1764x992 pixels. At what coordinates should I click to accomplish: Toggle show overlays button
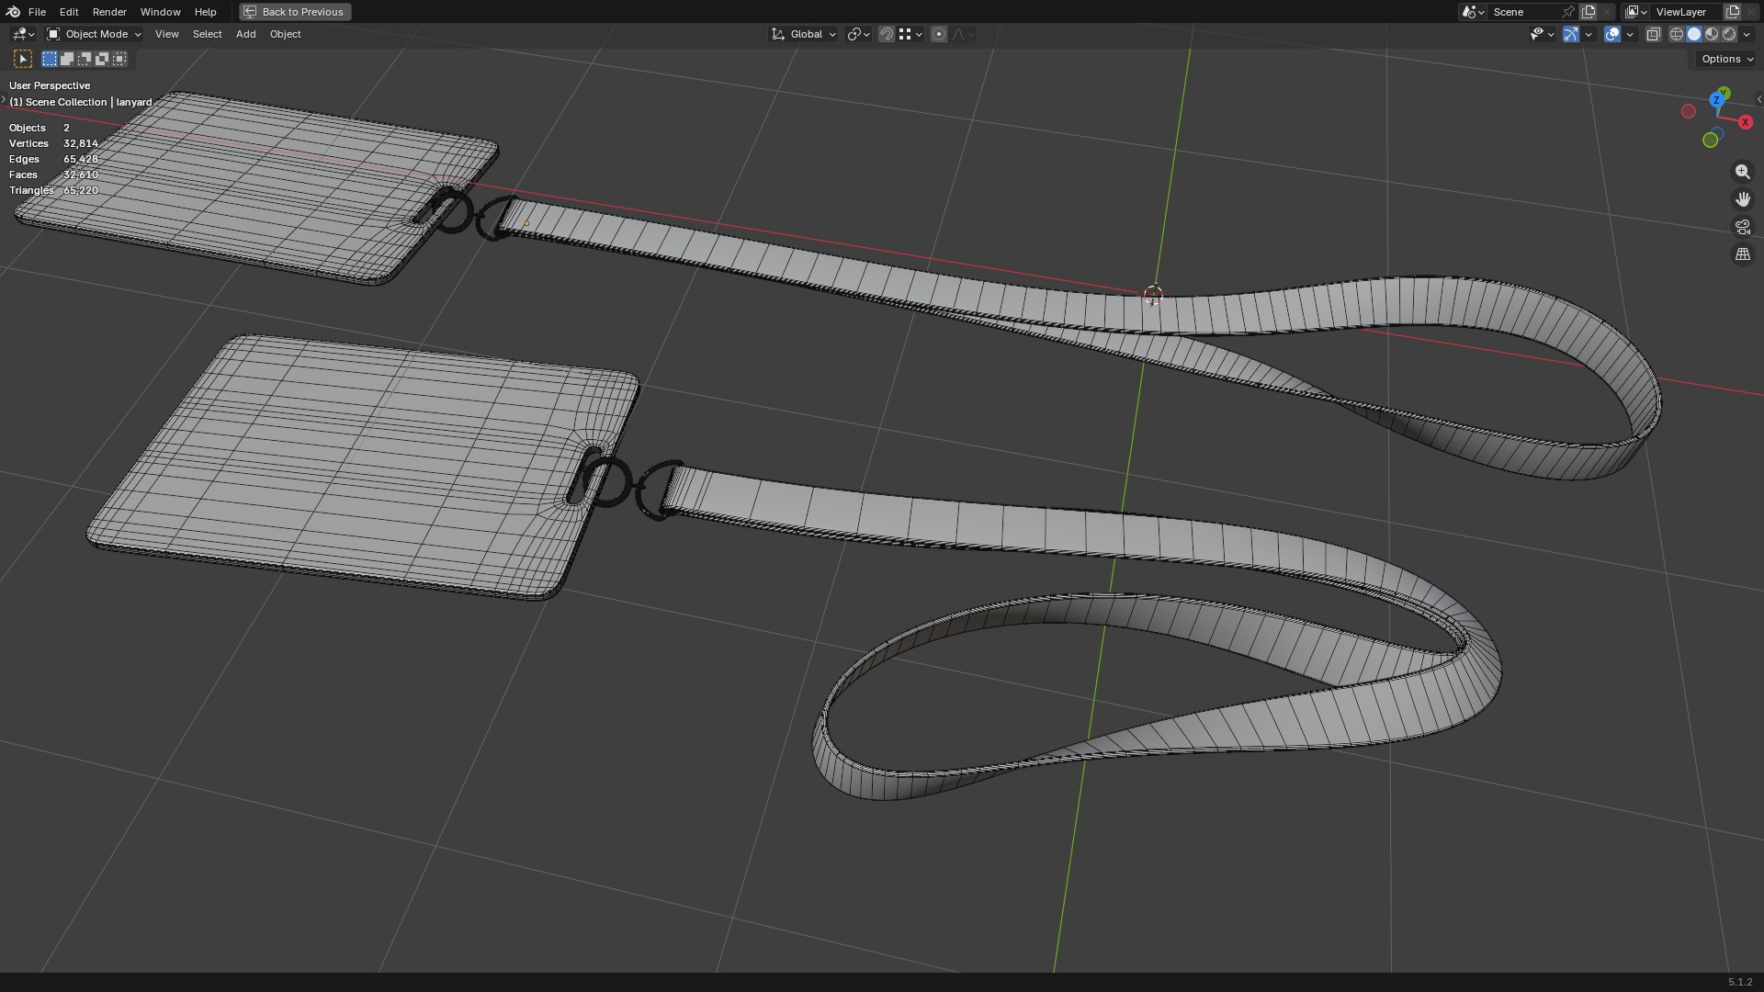coord(1612,34)
